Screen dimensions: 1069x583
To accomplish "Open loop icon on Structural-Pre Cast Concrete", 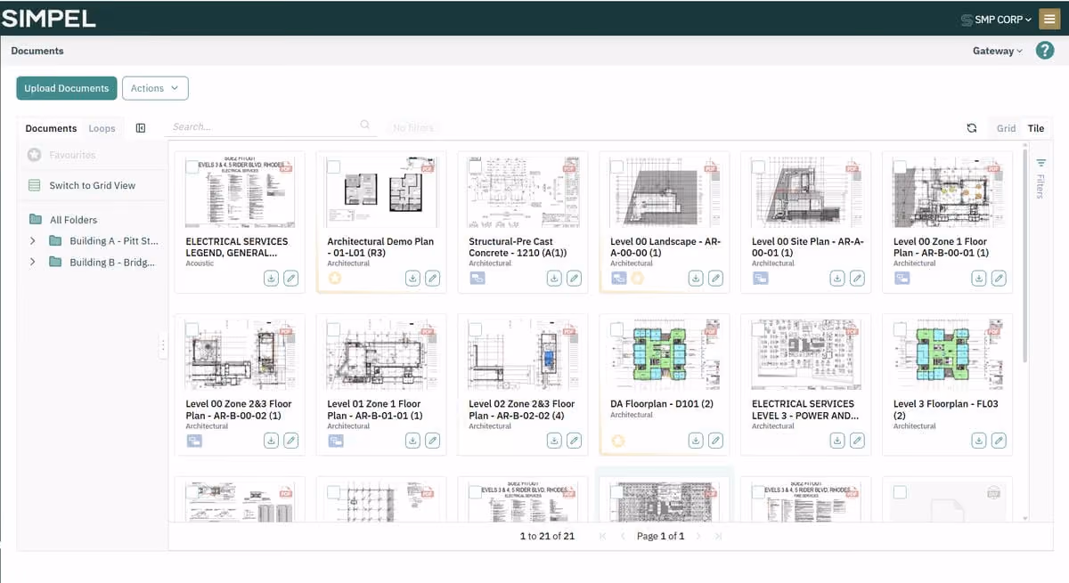I will tap(477, 279).
